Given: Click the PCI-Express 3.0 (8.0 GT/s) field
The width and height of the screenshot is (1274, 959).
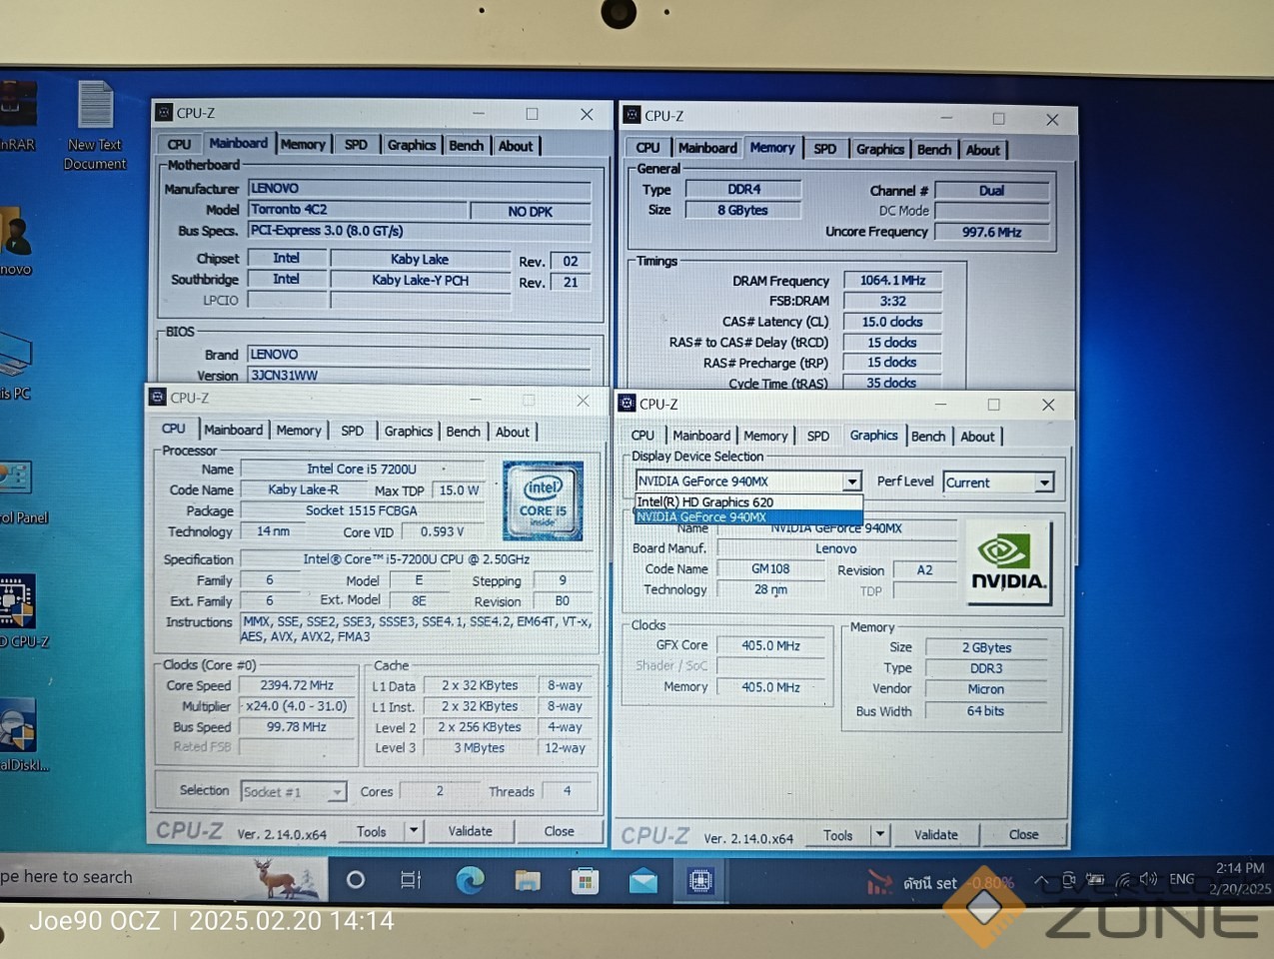Looking at the screenshot, I should 419,231.
